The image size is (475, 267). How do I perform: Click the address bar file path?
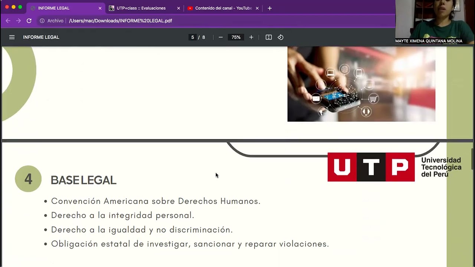pyautogui.click(x=121, y=21)
